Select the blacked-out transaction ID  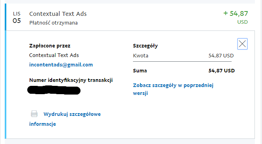54,90
